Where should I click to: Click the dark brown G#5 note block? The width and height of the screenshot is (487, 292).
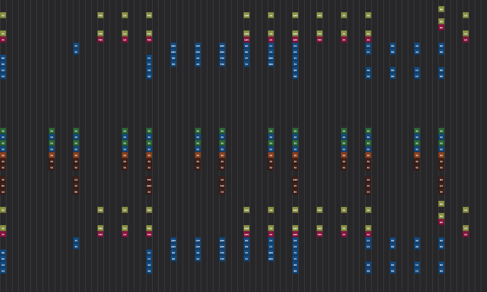click(295, 180)
